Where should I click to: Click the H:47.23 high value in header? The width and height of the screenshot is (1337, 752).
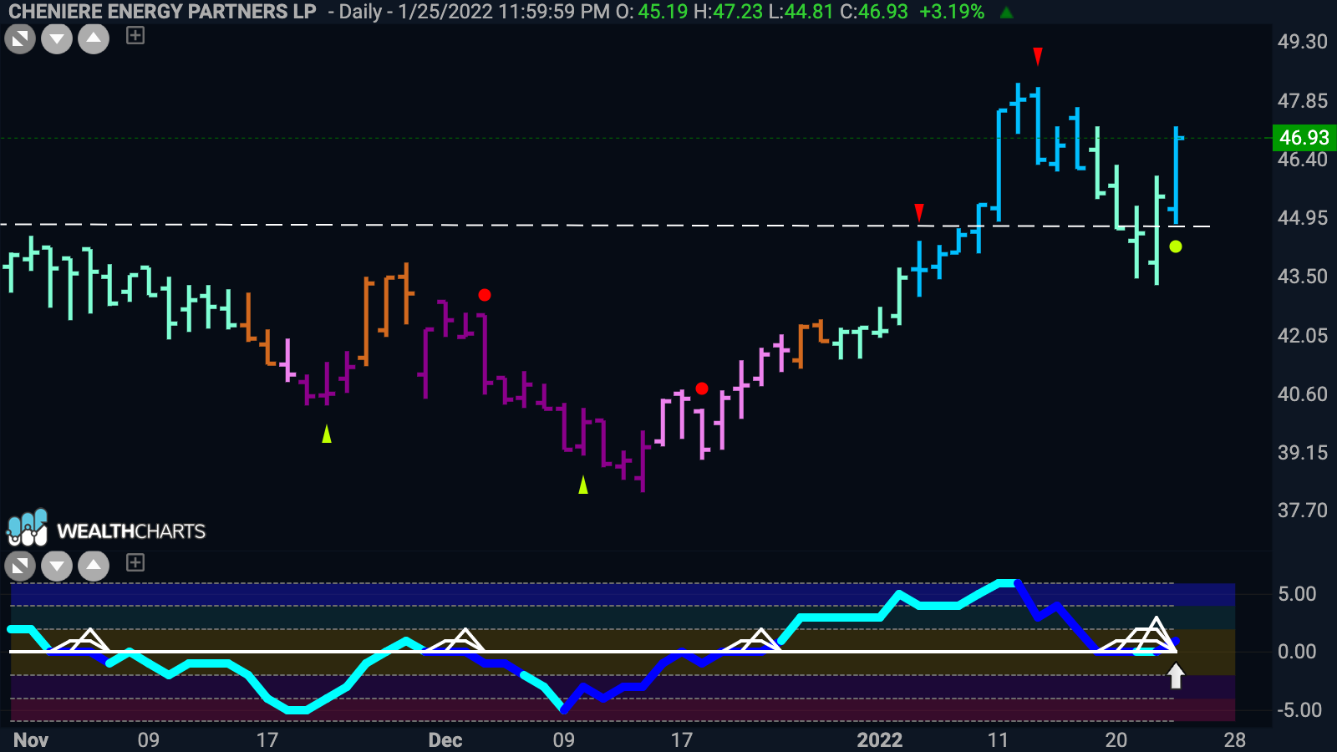pyautogui.click(x=728, y=12)
